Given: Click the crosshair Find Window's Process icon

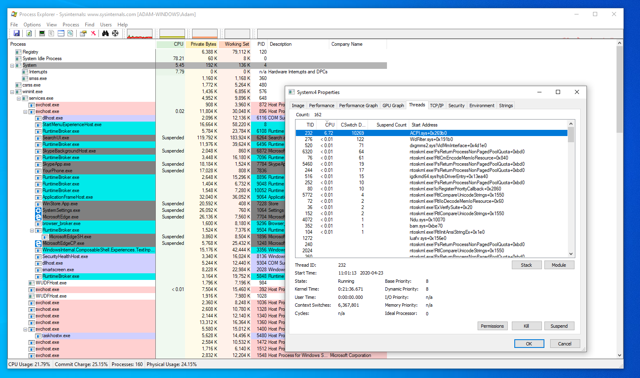Looking at the screenshot, I should coord(115,33).
